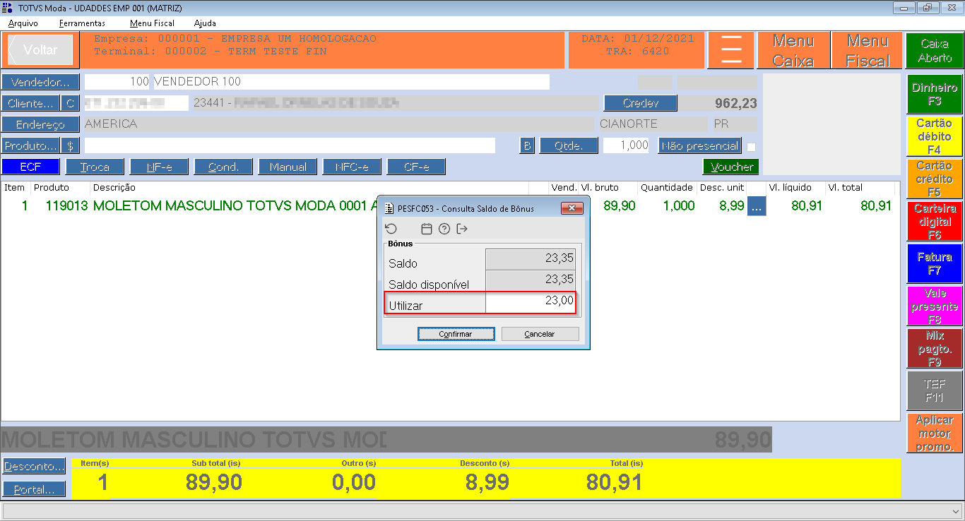The image size is (965, 521).
Task: Click the green Caixa Aberto button
Action: 935,51
